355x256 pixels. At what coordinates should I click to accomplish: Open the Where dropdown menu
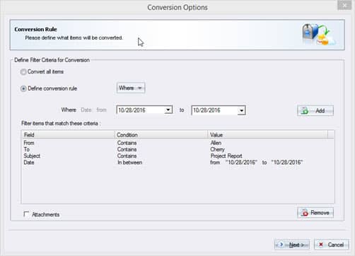pyautogui.click(x=131, y=88)
